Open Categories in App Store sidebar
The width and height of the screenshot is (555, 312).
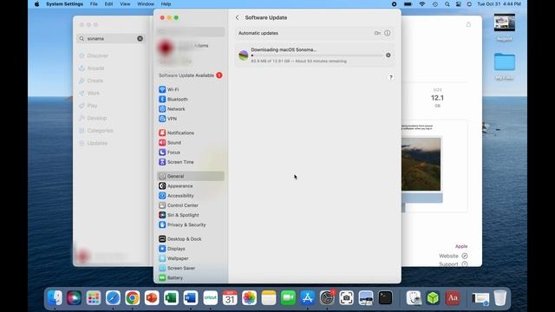click(96, 131)
